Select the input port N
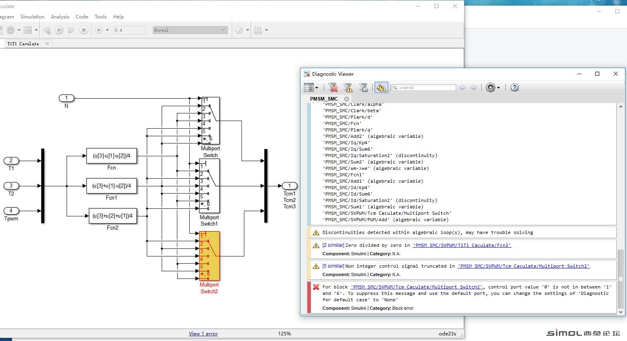The width and height of the screenshot is (627, 341). 66,98
